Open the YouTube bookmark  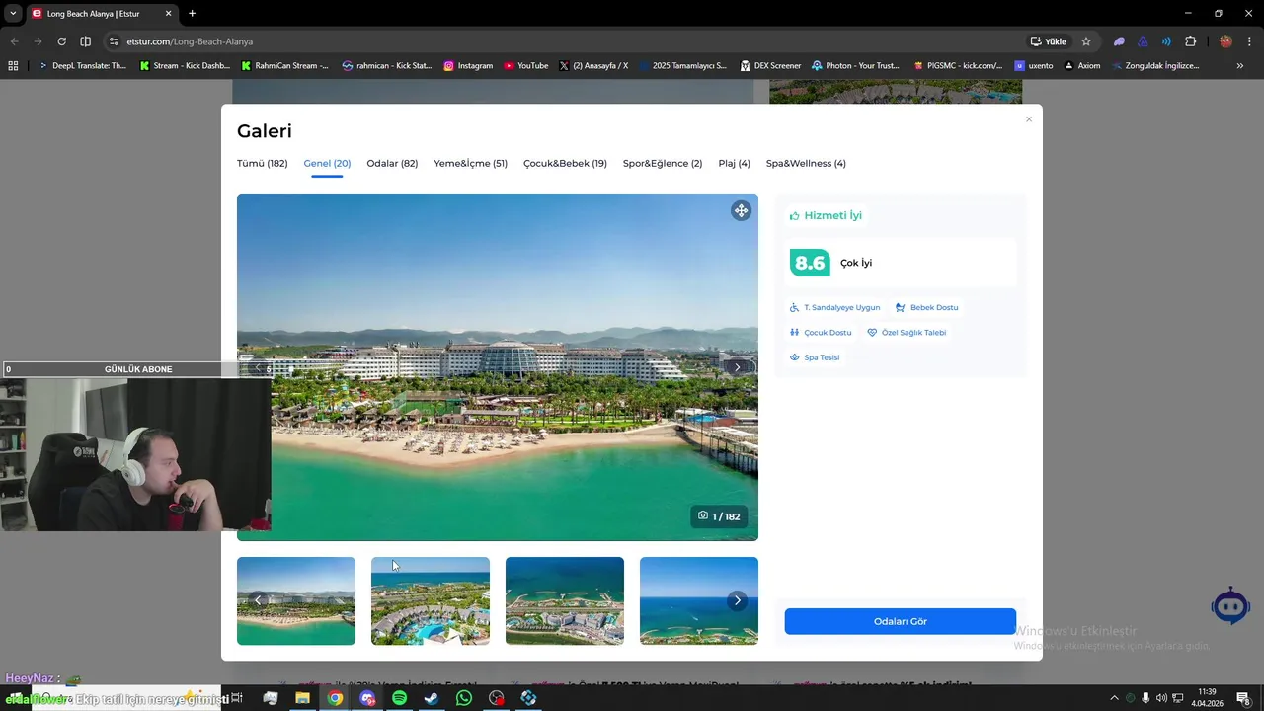coord(526,66)
